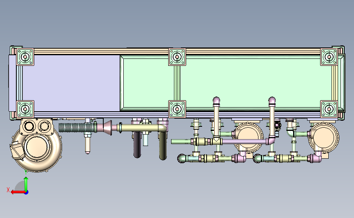This screenshot has width=354, height=218.
Task: Select the bottom-center flange mount
Action: tap(177, 109)
